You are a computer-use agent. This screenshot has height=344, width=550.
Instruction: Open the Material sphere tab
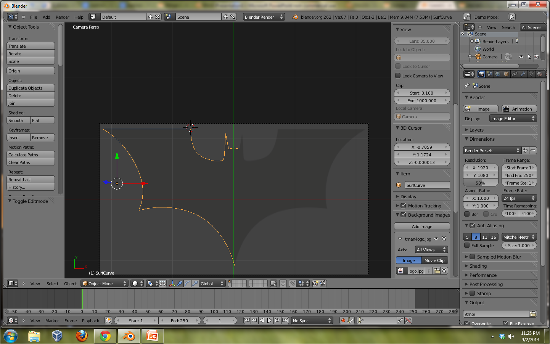(x=540, y=74)
